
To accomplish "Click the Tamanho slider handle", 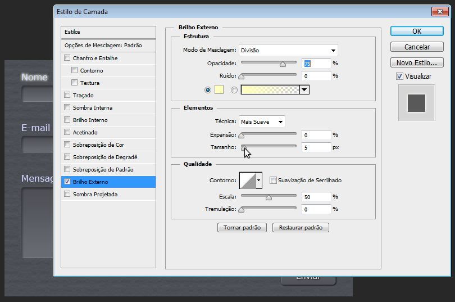I will (x=244, y=148).
